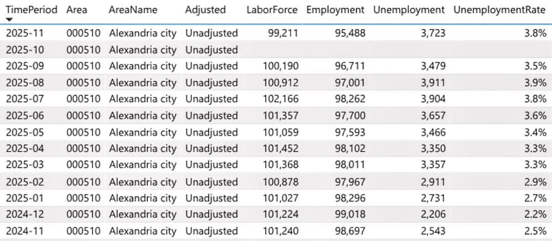Click the sort descending arrow under TimePeriod

(x=9, y=19)
